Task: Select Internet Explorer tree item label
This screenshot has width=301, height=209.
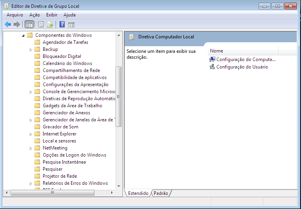Action: [x=60, y=134]
